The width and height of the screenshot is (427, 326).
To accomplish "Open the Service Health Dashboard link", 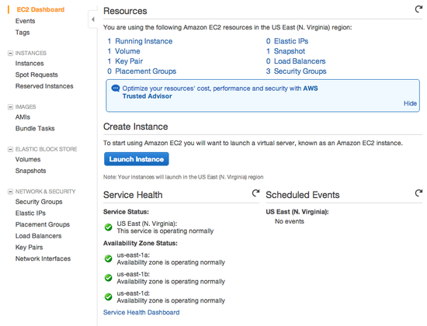I will pos(141,312).
